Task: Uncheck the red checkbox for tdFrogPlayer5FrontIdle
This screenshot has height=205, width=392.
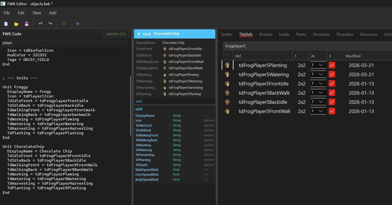Action: click(332, 84)
